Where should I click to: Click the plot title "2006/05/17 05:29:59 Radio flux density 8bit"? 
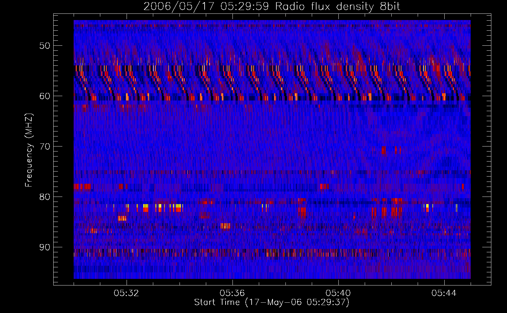click(x=272, y=7)
